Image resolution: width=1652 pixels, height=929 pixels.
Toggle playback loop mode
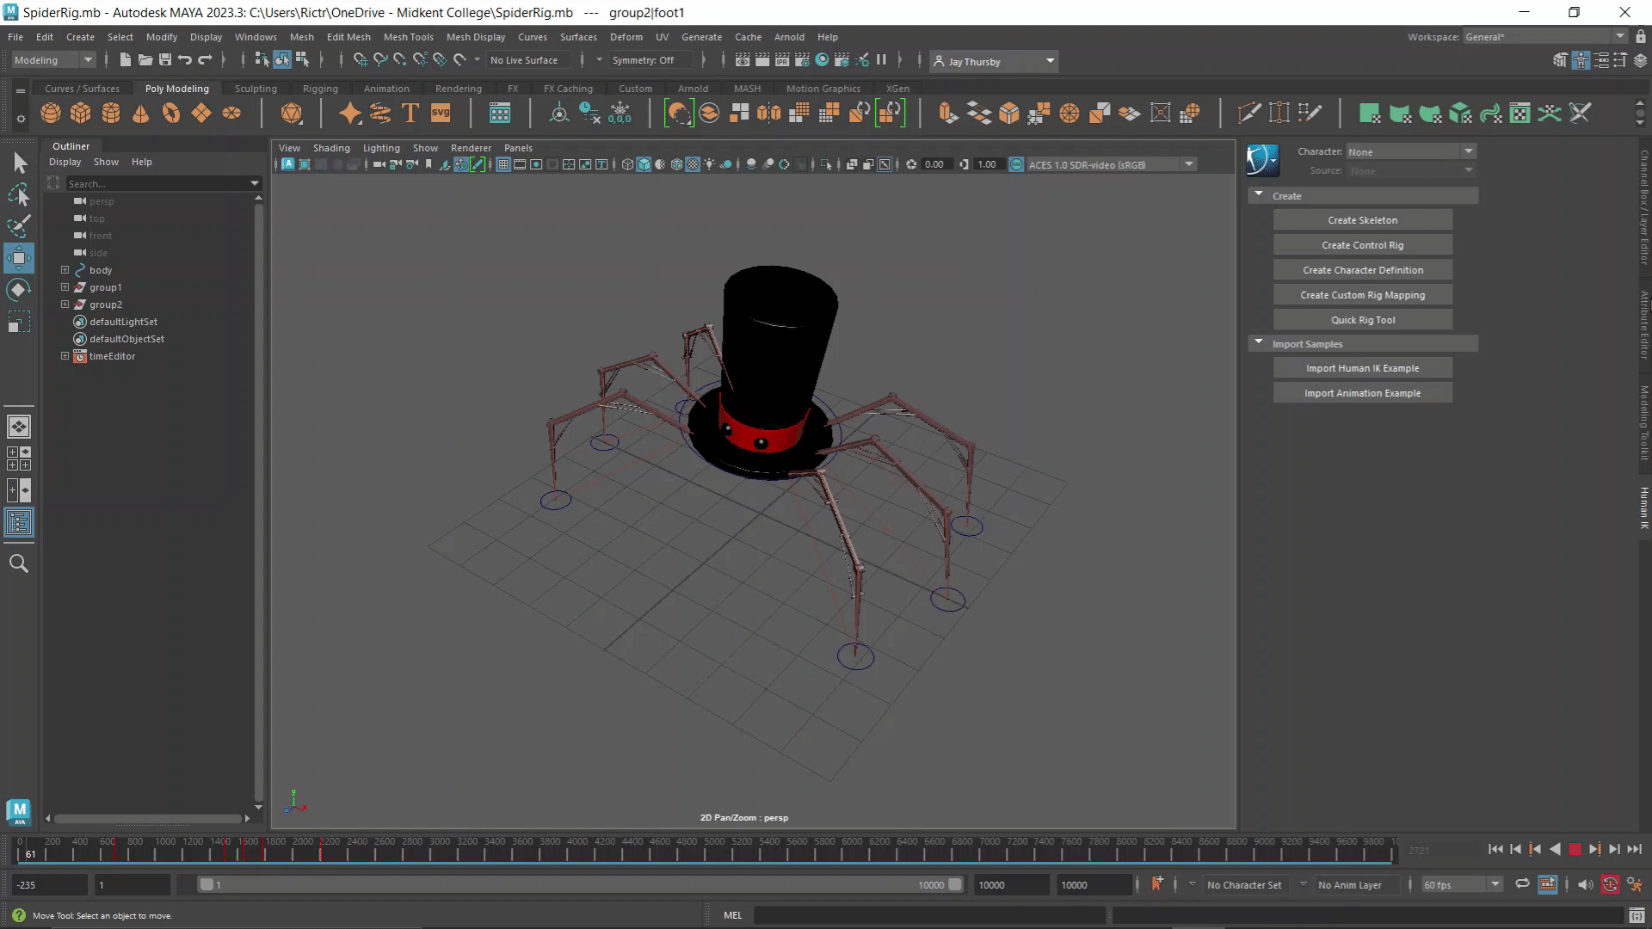click(1522, 884)
